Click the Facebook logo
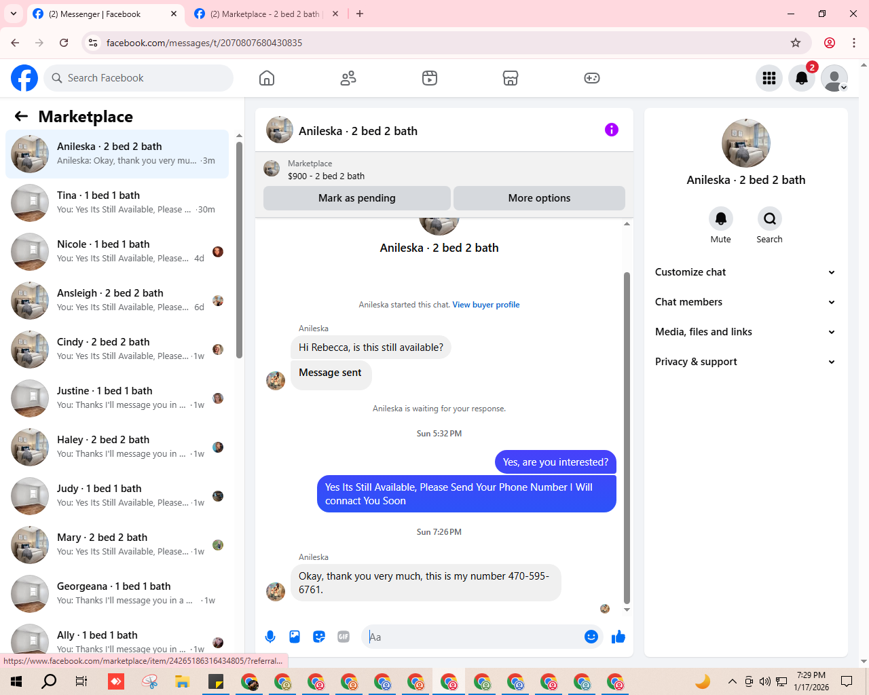869x695 pixels. pyautogui.click(x=24, y=78)
